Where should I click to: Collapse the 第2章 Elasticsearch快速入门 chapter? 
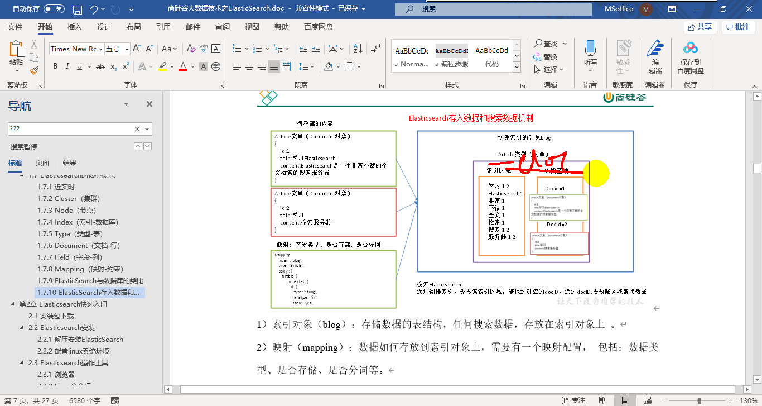(x=13, y=304)
